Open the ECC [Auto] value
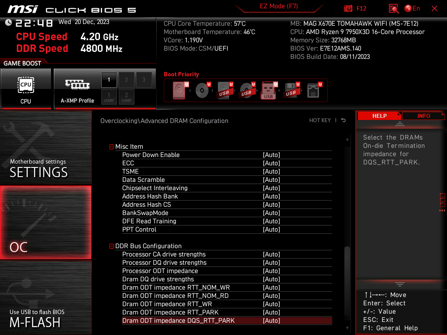Screen dimensions: 447x335 pyautogui.click(x=272, y=163)
